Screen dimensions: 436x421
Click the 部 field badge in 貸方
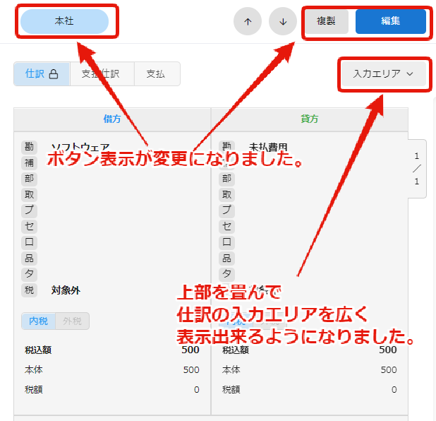(x=226, y=179)
